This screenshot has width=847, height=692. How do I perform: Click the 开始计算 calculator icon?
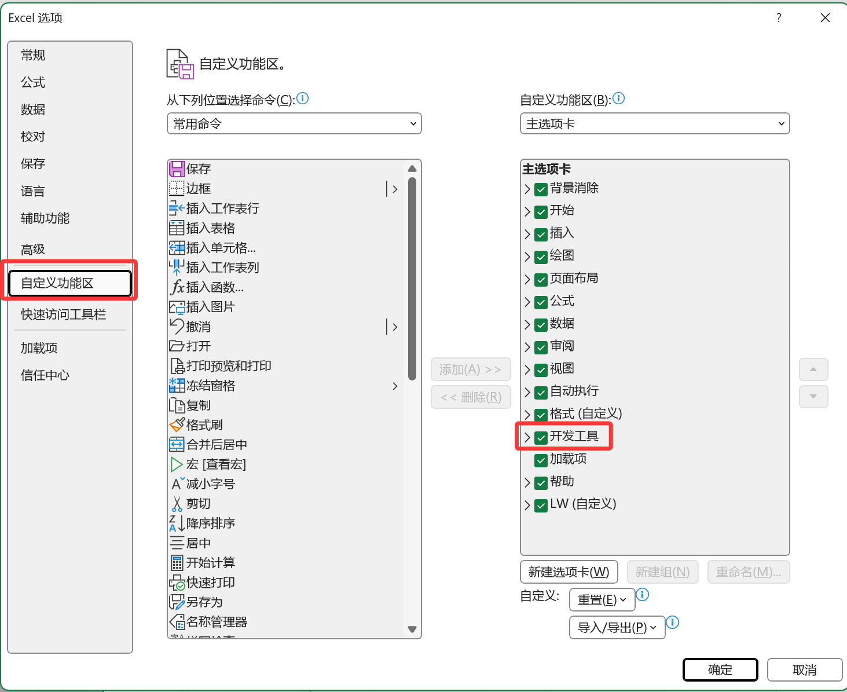[x=177, y=563]
